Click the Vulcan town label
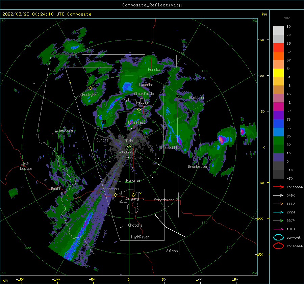 pos(172,251)
